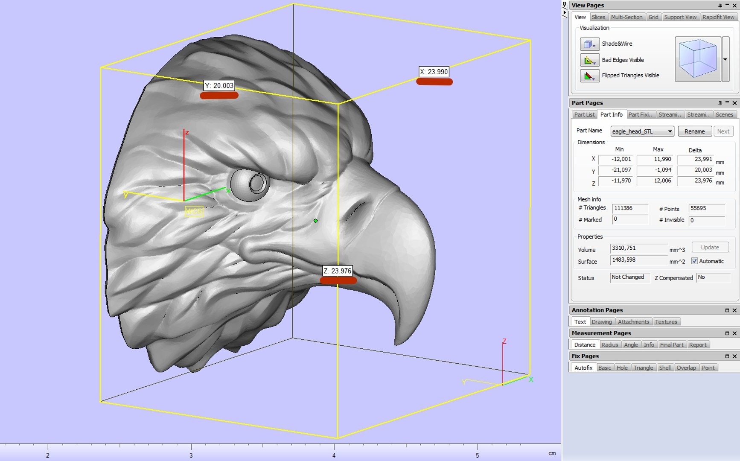Click the Volume value field
This screenshot has height=461, width=740.
pyautogui.click(x=639, y=248)
